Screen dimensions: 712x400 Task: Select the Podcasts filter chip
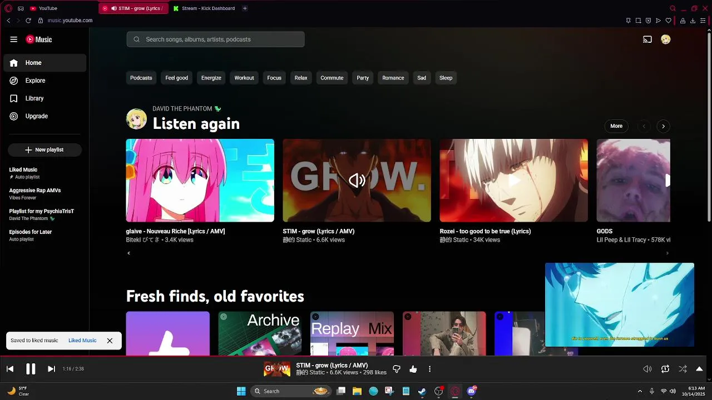pos(141,78)
